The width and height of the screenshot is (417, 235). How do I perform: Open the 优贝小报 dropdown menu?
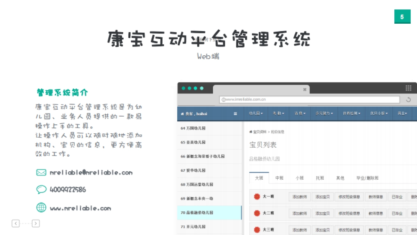(x=378, y=113)
